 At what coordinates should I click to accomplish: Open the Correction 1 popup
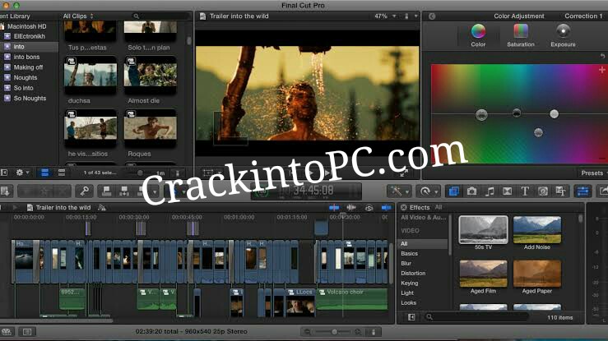pos(584,16)
